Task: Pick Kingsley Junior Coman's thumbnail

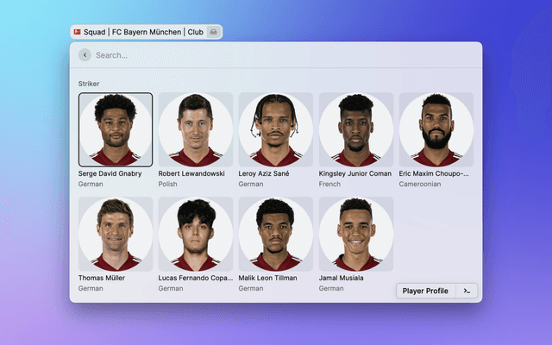Action: [x=356, y=129]
